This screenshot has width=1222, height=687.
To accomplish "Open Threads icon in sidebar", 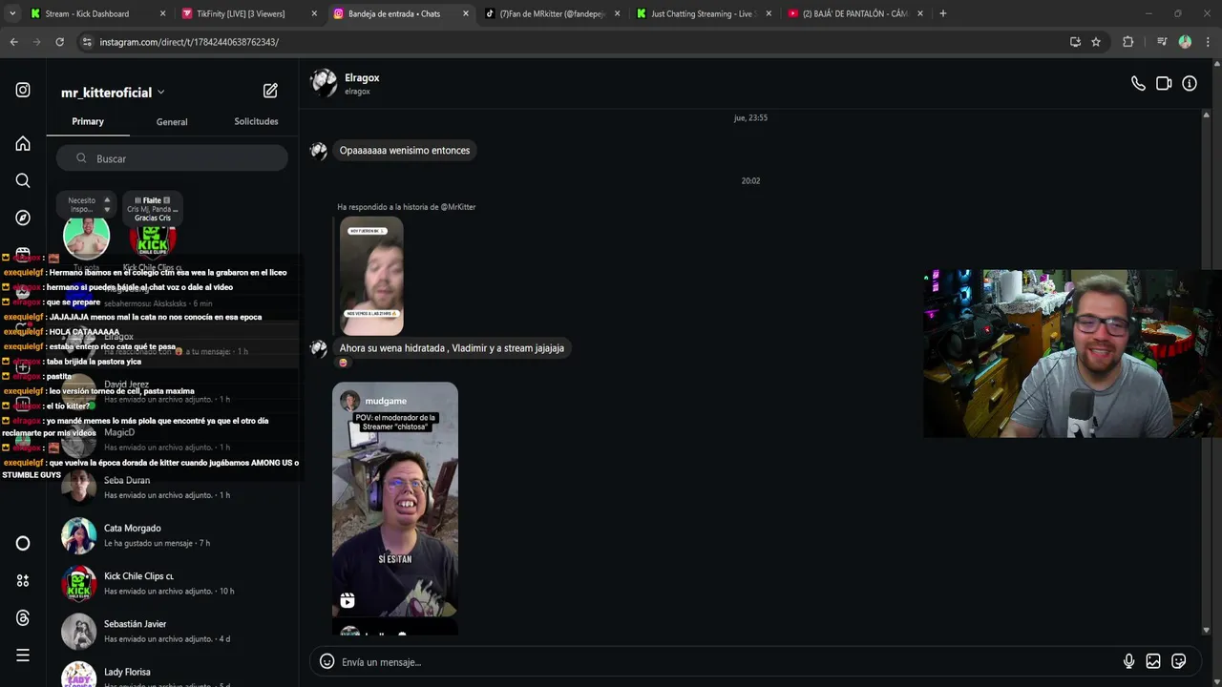I will (x=23, y=617).
